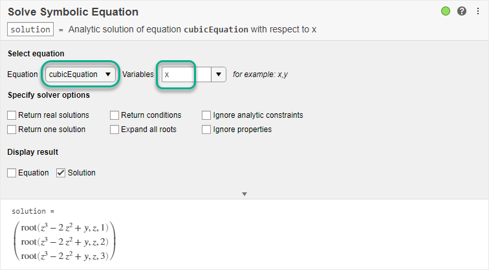Collapse the task controls with the gray triangle

coord(244,194)
